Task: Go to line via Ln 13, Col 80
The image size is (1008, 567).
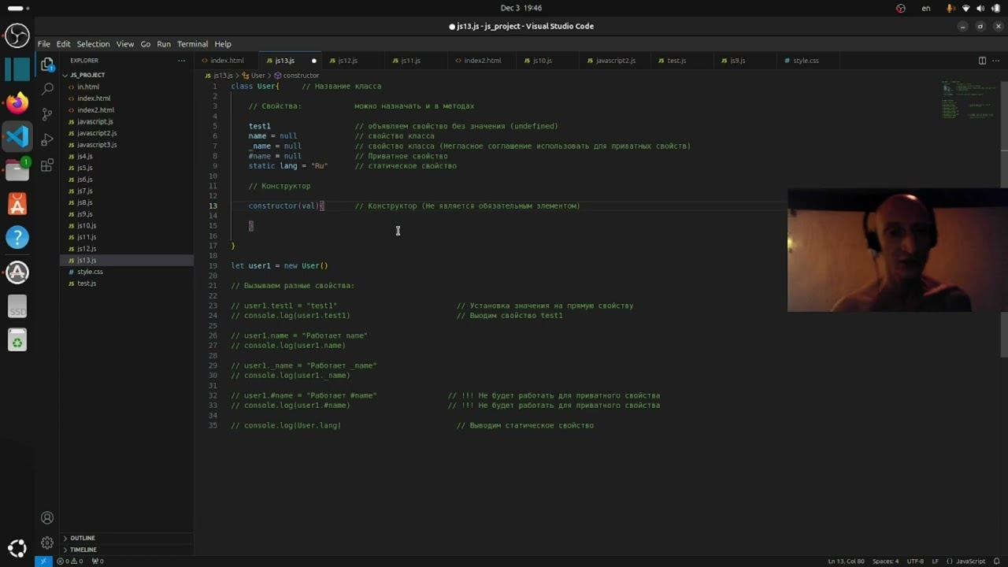Action: tap(847, 561)
